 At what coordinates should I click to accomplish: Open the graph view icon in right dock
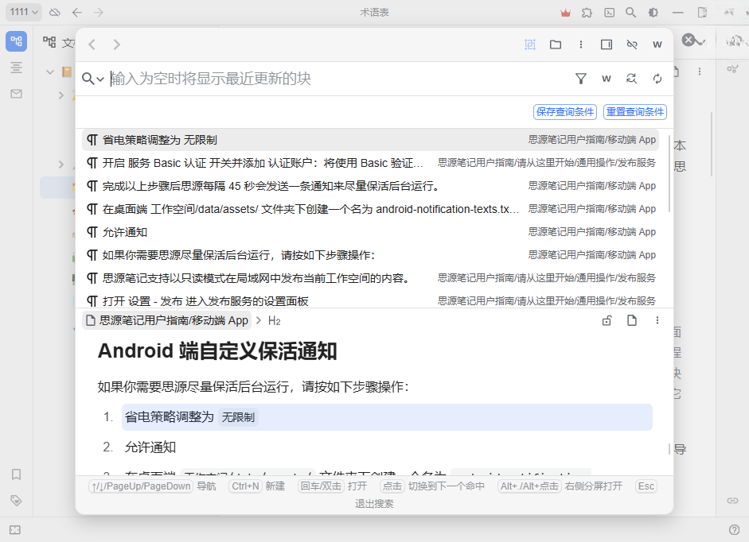[x=732, y=69]
